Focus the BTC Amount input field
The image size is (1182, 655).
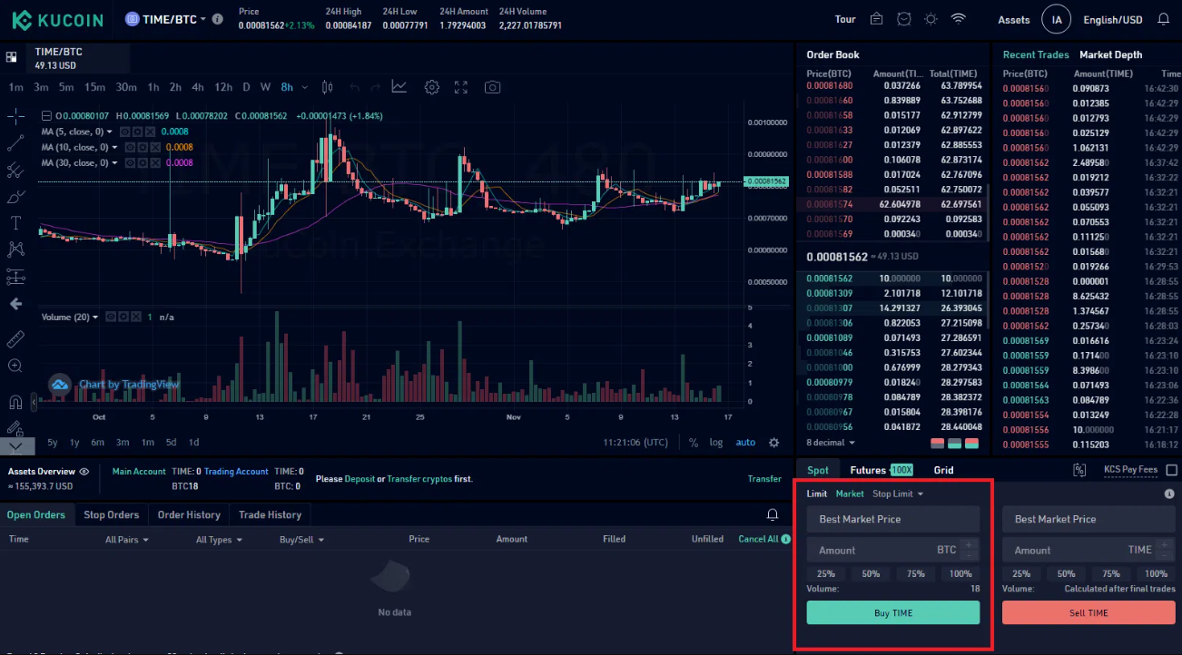[893, 550]
